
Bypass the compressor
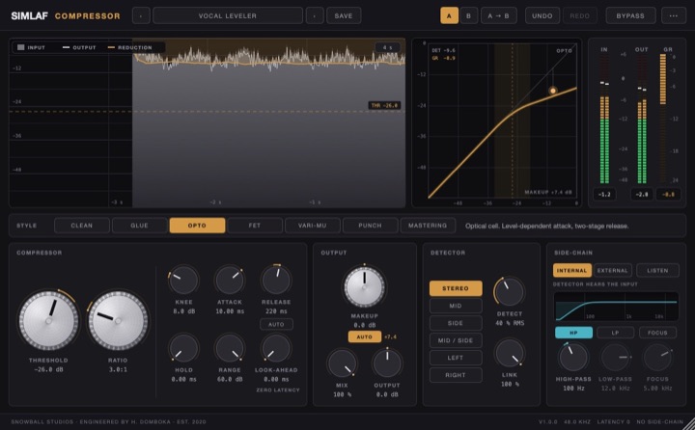(630, 16)
